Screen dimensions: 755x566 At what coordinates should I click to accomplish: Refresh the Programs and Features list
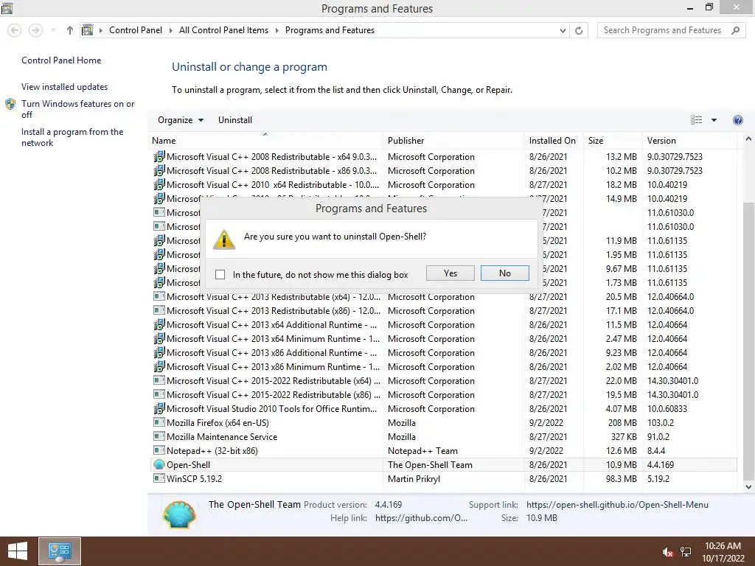pyautogui.click(x=579, y=30)
